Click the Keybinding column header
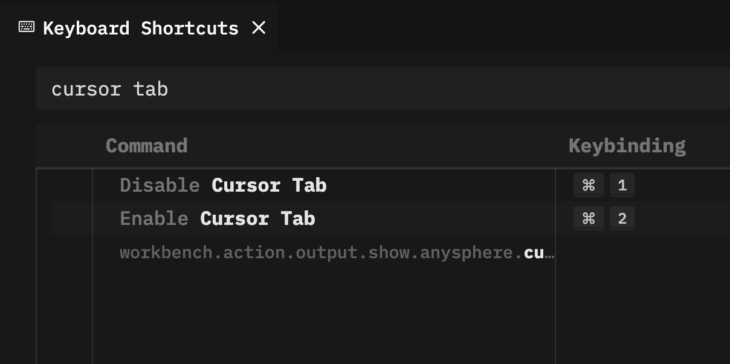This screenshot has height=364, width=730. click(627, 146)
